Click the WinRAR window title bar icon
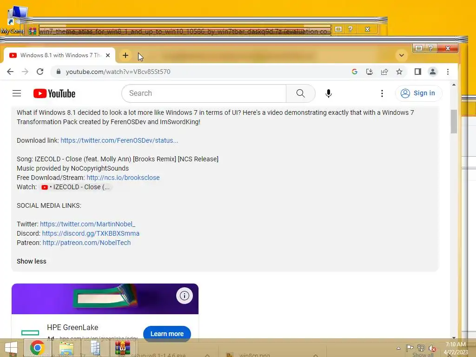This screenshot has width=476, height=357. point(33,31)
